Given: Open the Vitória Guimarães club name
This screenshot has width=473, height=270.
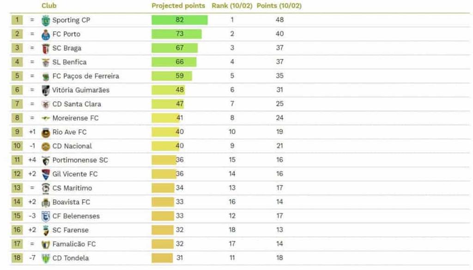Looking at the screenshot, I should (81, 90).
